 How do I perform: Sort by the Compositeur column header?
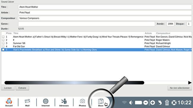click(x=174, y=33)
